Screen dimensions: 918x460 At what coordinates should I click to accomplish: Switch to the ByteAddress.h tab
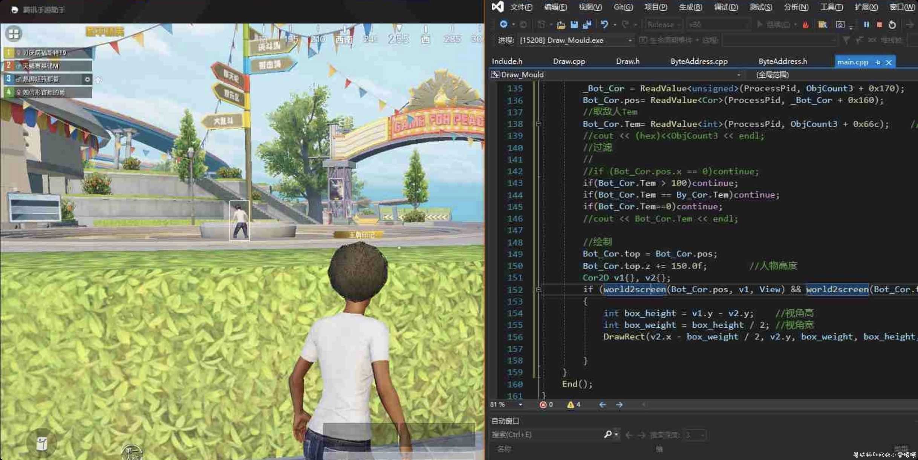click(783, 61)
